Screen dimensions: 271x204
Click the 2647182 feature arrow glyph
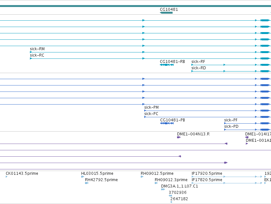coord(171,202)
